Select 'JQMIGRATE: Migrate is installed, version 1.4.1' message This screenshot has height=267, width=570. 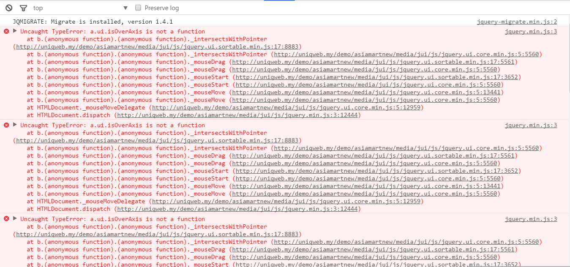(x=93, y=22)
